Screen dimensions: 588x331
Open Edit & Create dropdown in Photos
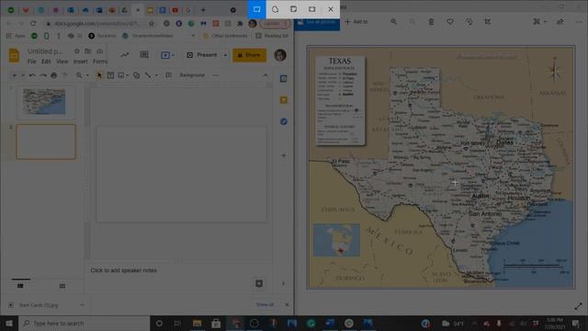coord(539,22)
